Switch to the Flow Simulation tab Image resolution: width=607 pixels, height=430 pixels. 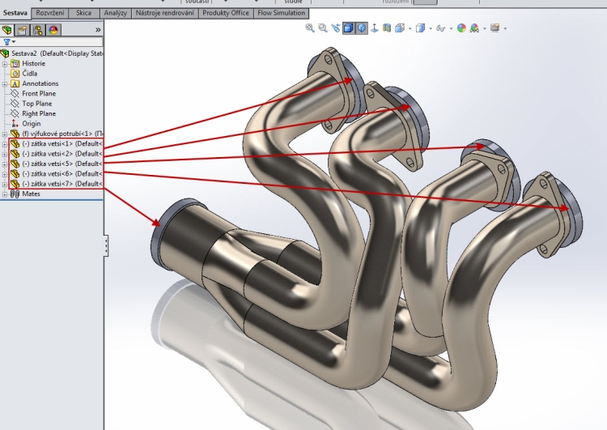(282, 13)
